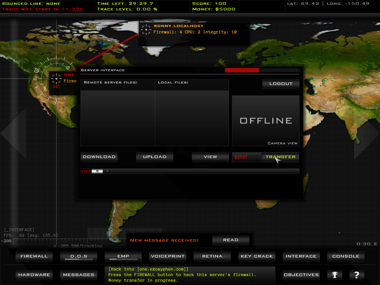Screen dimensions: 380x285
Task: Launch the D.O.S tool
Action: (x=79, y=256)
